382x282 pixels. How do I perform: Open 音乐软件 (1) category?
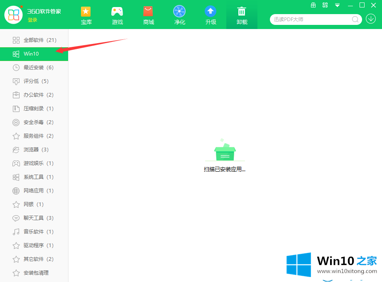coord(34,232)
